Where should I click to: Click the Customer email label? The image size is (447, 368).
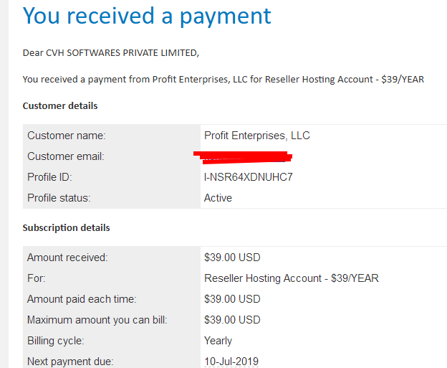click(66, 156)
